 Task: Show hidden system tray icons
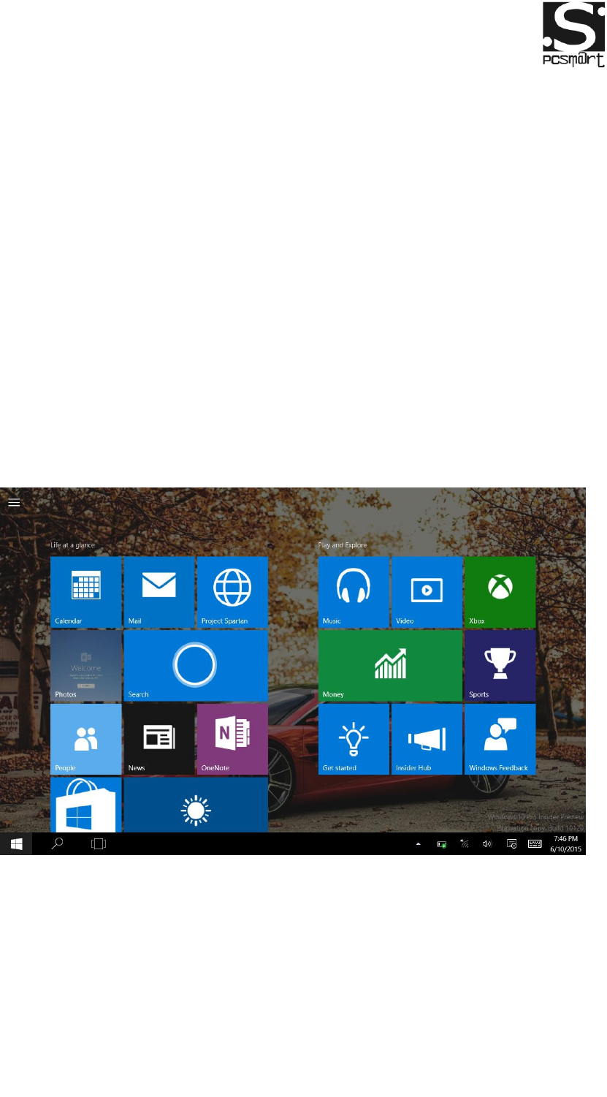(x=419, y=844)
